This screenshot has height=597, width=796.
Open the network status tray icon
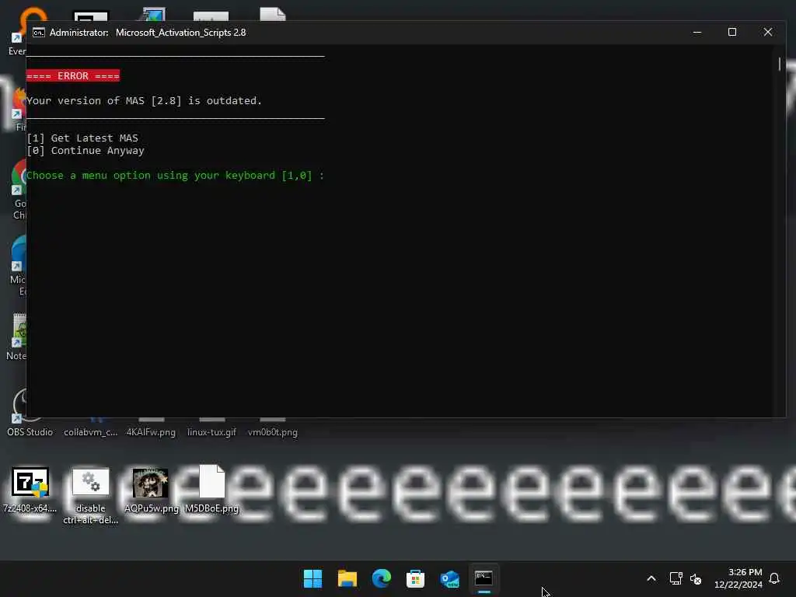(676, 578)
